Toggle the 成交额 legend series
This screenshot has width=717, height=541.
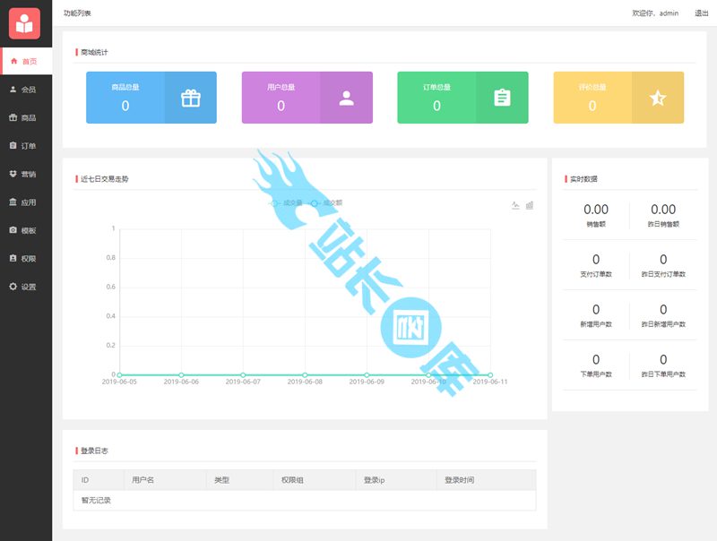point(326,203)
